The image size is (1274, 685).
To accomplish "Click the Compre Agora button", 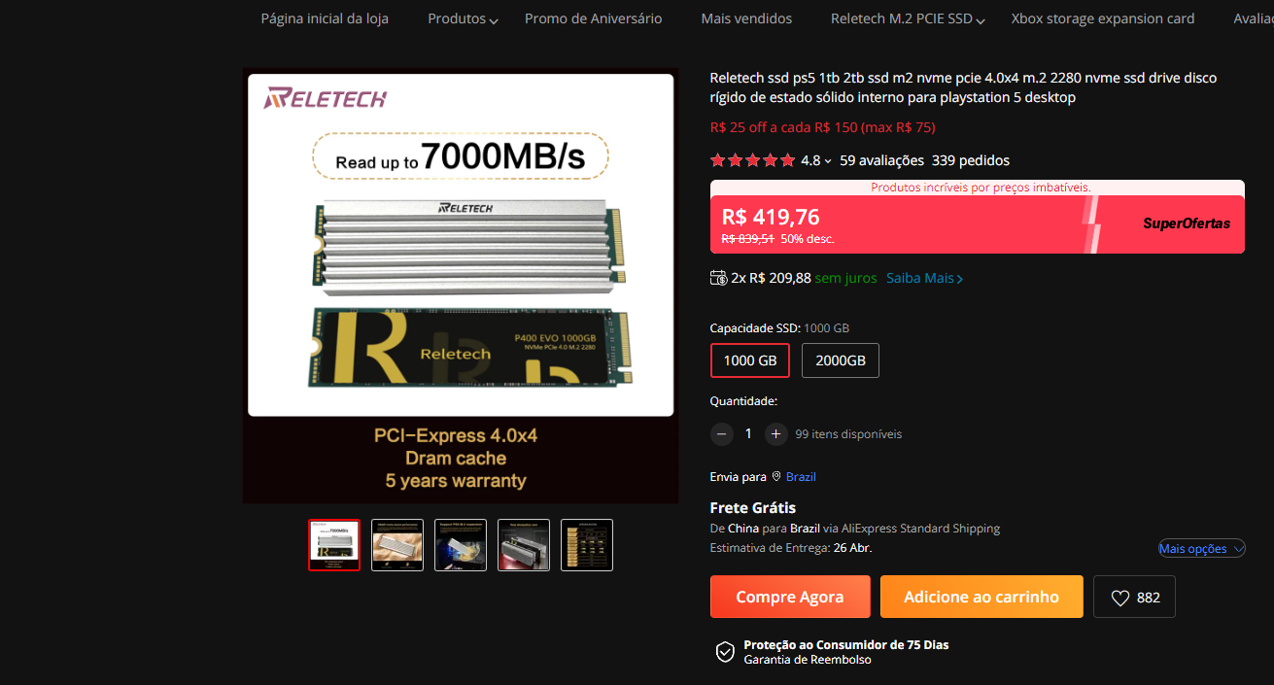I will pyautogui.click(x=790, y=597).
